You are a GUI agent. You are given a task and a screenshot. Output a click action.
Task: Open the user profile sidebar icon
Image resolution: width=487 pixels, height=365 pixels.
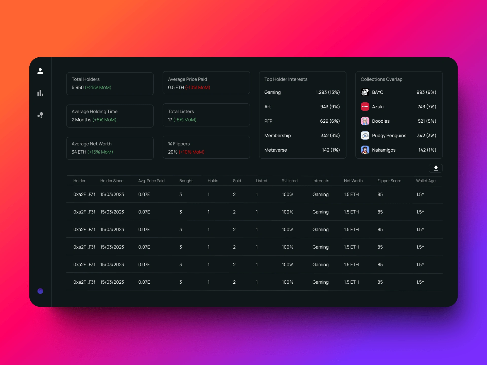[x=40, y=71]
